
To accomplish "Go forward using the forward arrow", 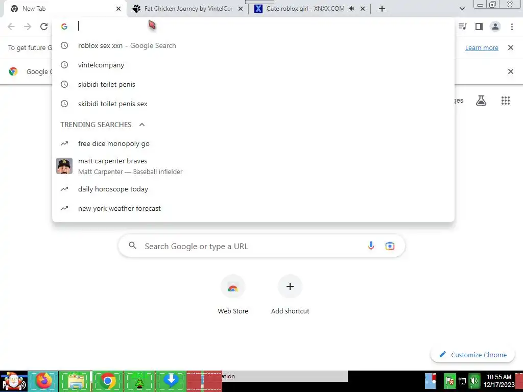I will [28, 27].
